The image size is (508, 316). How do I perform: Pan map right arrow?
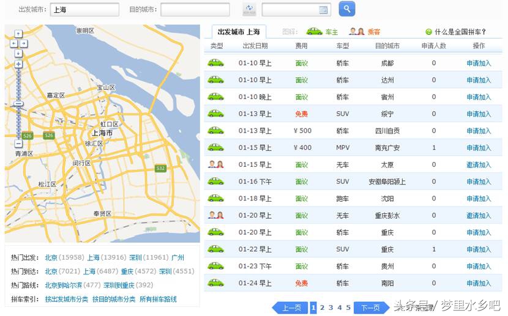(24, 43)
